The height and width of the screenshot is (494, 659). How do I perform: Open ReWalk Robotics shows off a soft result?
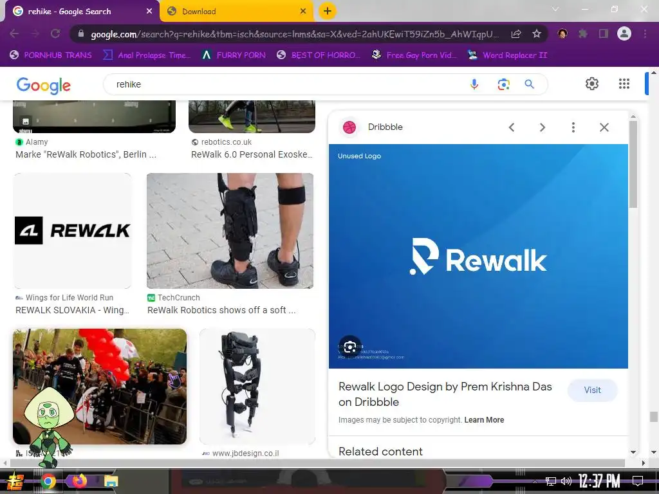(x=221, y=310)
